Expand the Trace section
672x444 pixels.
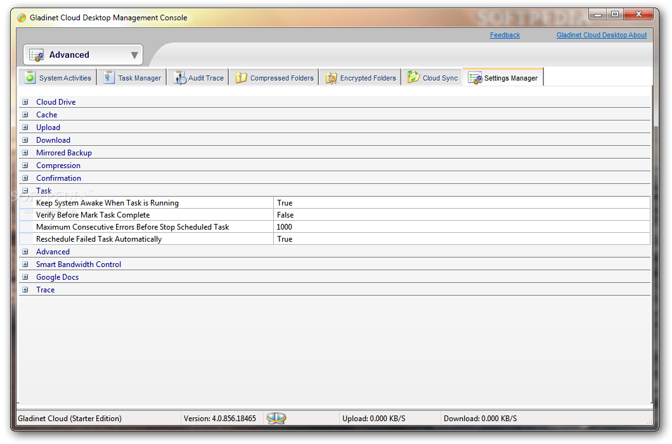(x=25, y=290)
